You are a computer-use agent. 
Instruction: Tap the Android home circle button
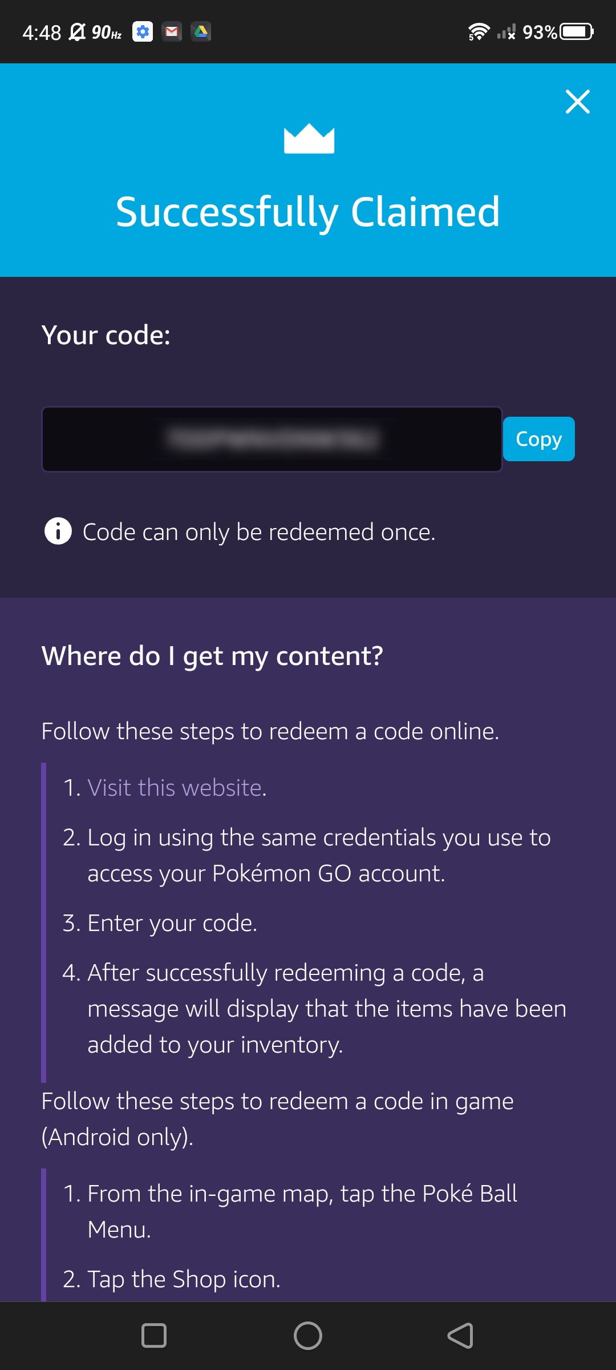pyautogui.click(x=308, y=1336)
